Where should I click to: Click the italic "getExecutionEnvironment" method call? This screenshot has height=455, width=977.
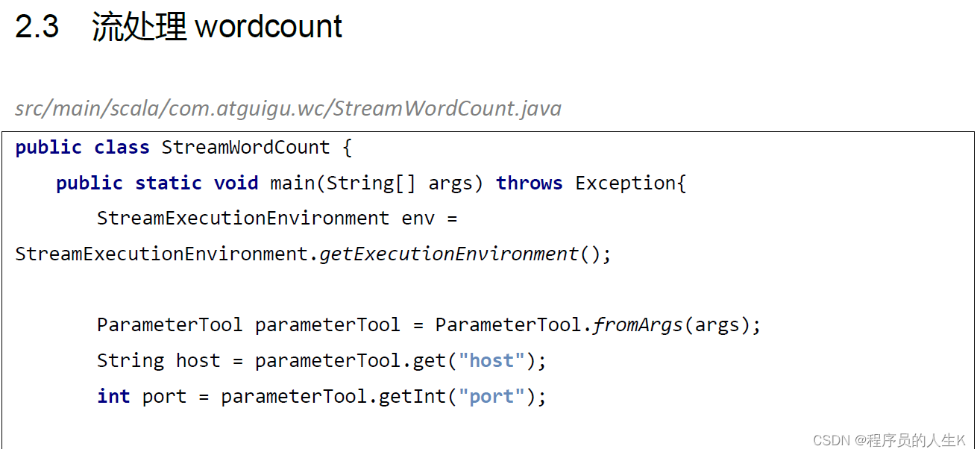pyautogui.click(x=449, y=254)
